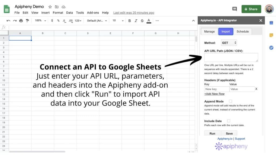Image resolution: width=276 pixels, height=155 pixels.
Task: Open the text color picker
Action: point(149,21)
